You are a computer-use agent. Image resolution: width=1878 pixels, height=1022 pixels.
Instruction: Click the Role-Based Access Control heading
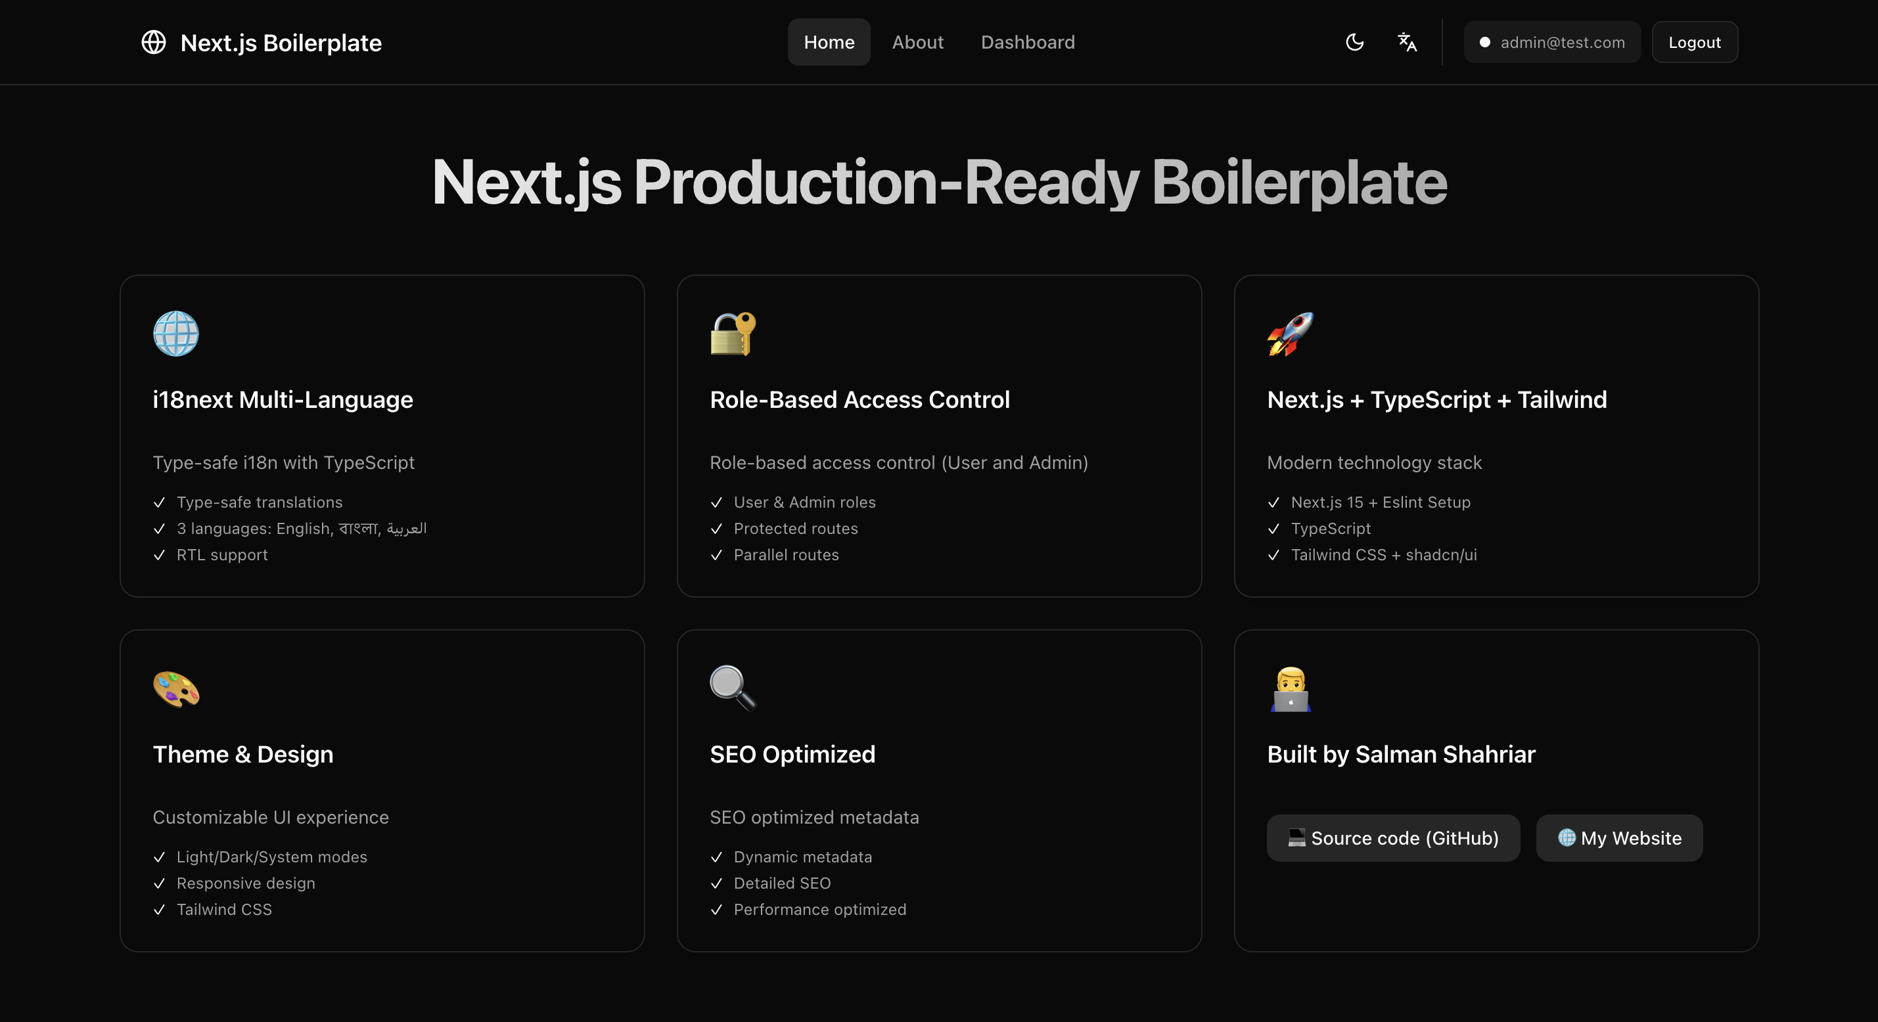point(859,399)
